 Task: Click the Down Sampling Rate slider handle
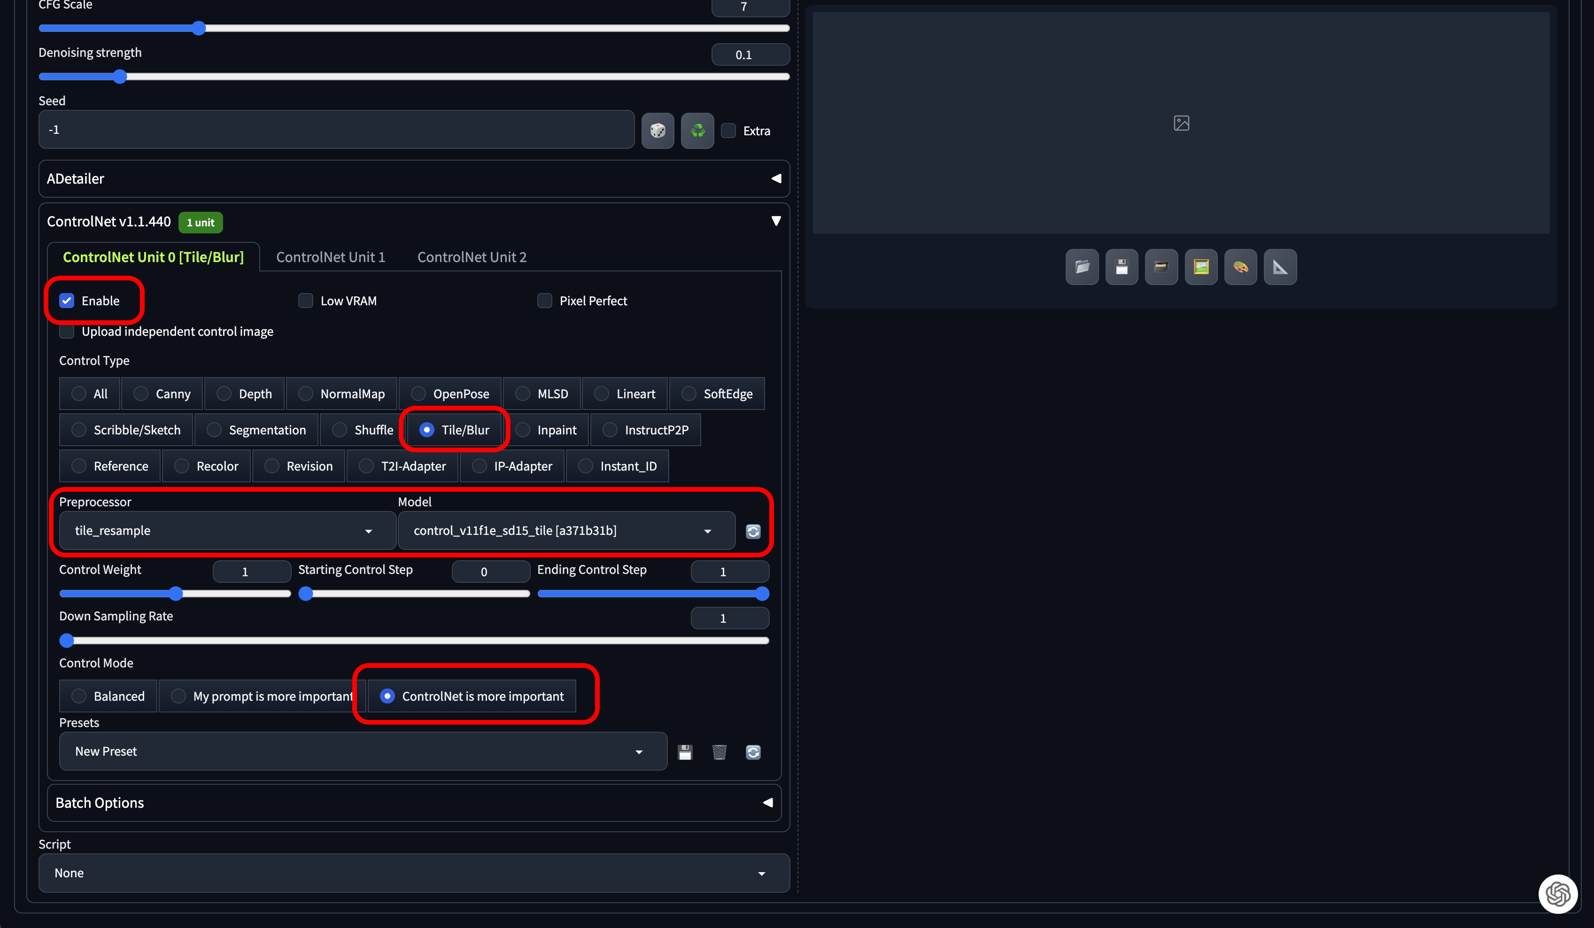66,640
